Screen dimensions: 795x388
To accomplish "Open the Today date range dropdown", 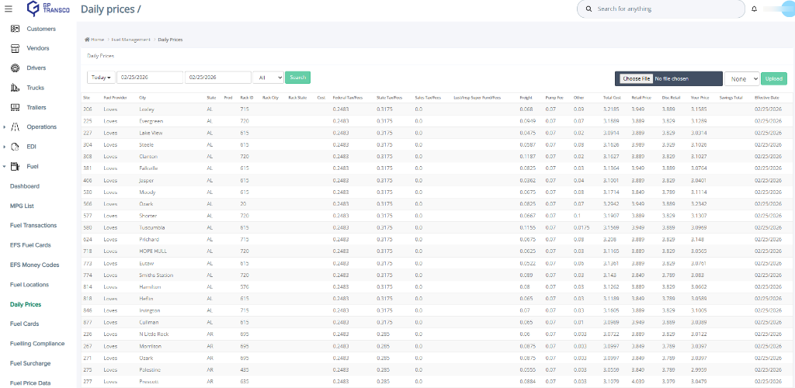I will (x=101, y=78).
